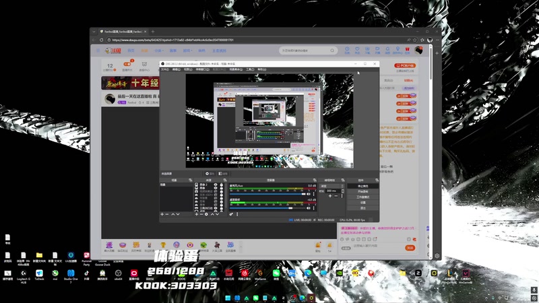The height and width of the screenshot is (303, 539).
Task: Adjust 麦克风/Aux volume slider
Action: (x=267, y=194)
